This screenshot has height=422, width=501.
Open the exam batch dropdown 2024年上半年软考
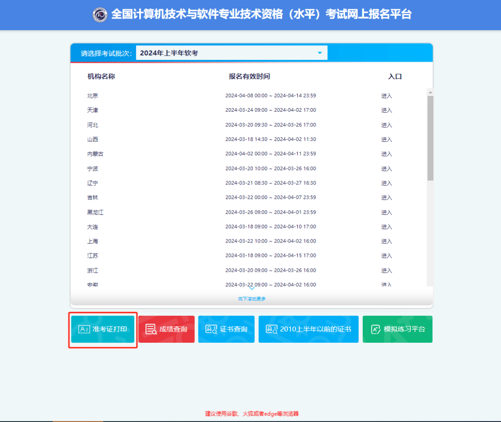click(x=231, y=53)
